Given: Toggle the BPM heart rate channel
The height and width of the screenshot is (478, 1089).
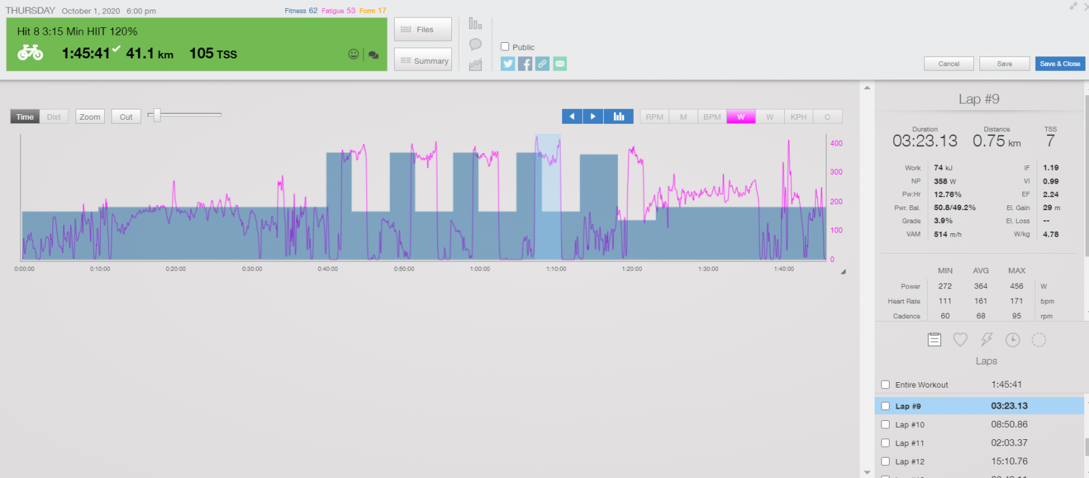Looking at the screenshot, I should (x=712, y=117).
